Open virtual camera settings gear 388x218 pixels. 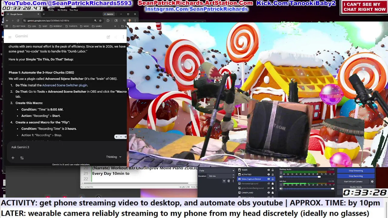[372, 181]
